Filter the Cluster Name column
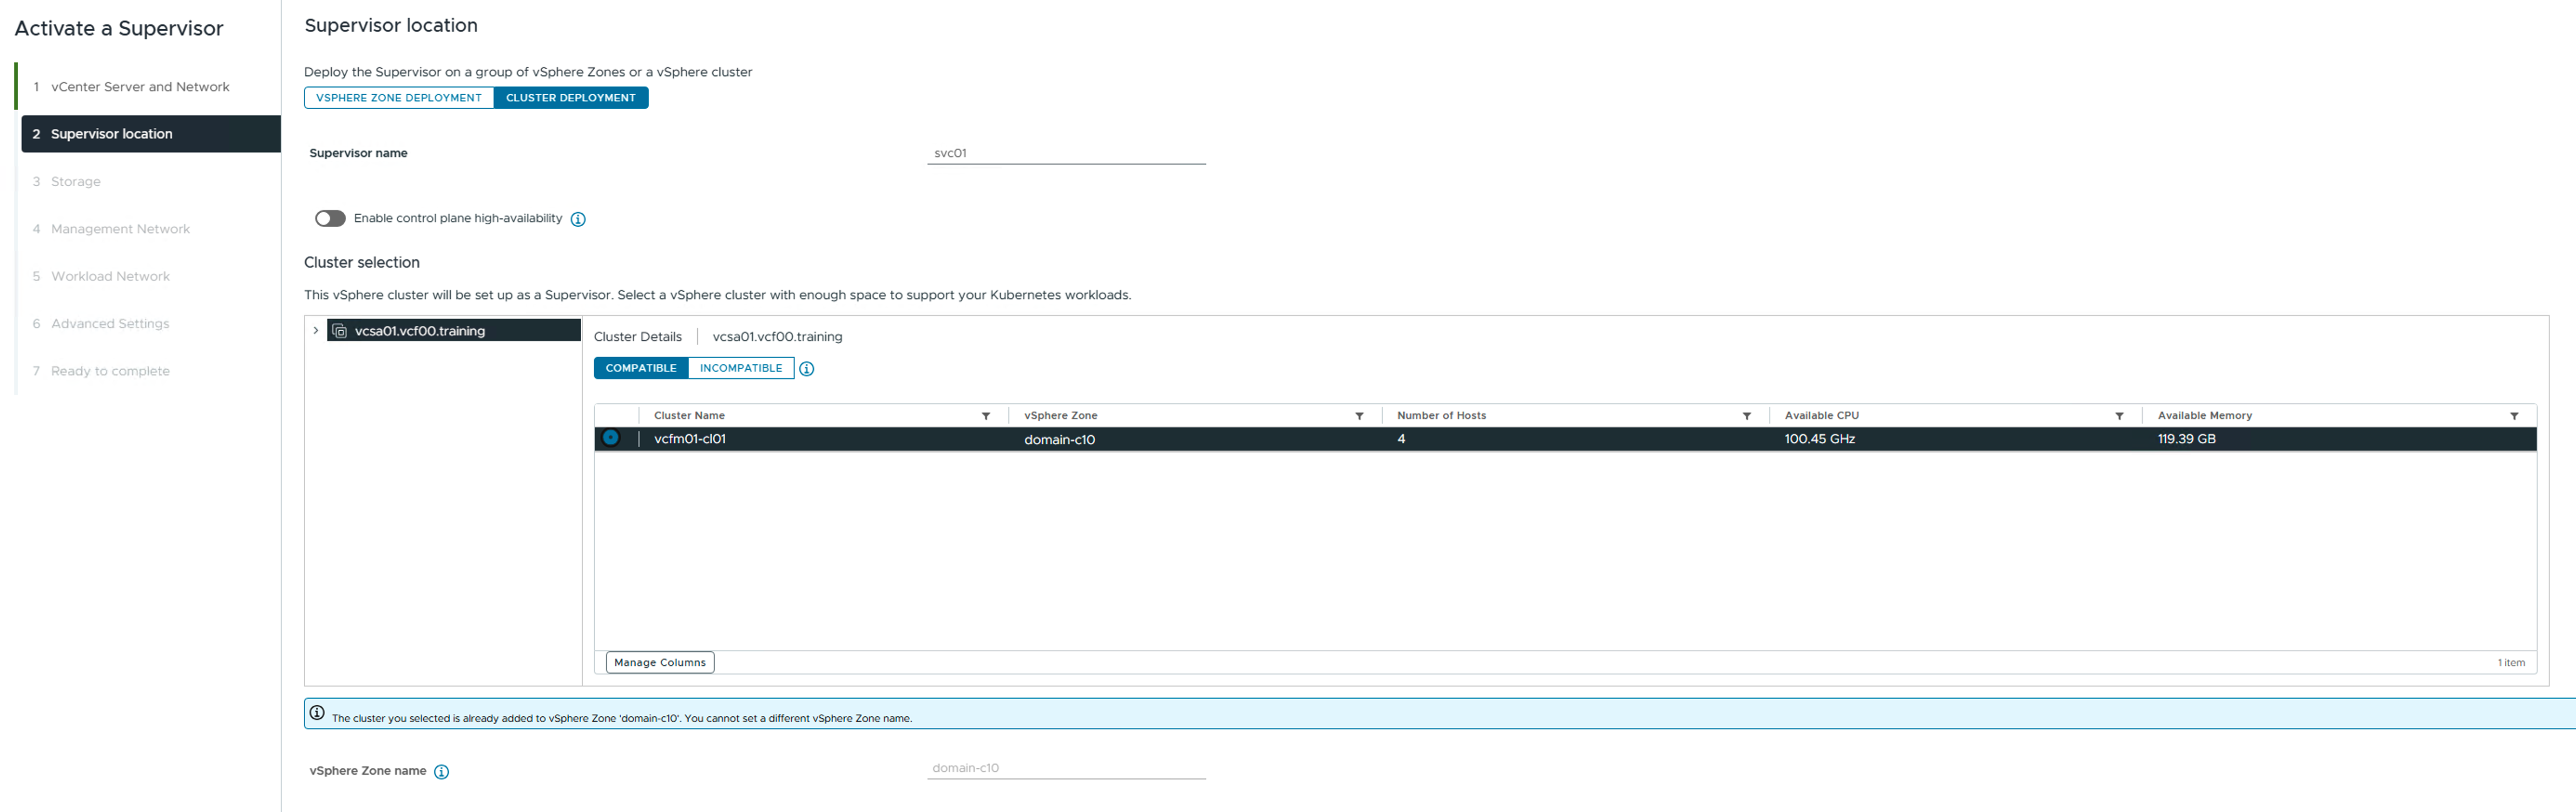The width and height of the screenshot is (2576, 812). point(986,416)
